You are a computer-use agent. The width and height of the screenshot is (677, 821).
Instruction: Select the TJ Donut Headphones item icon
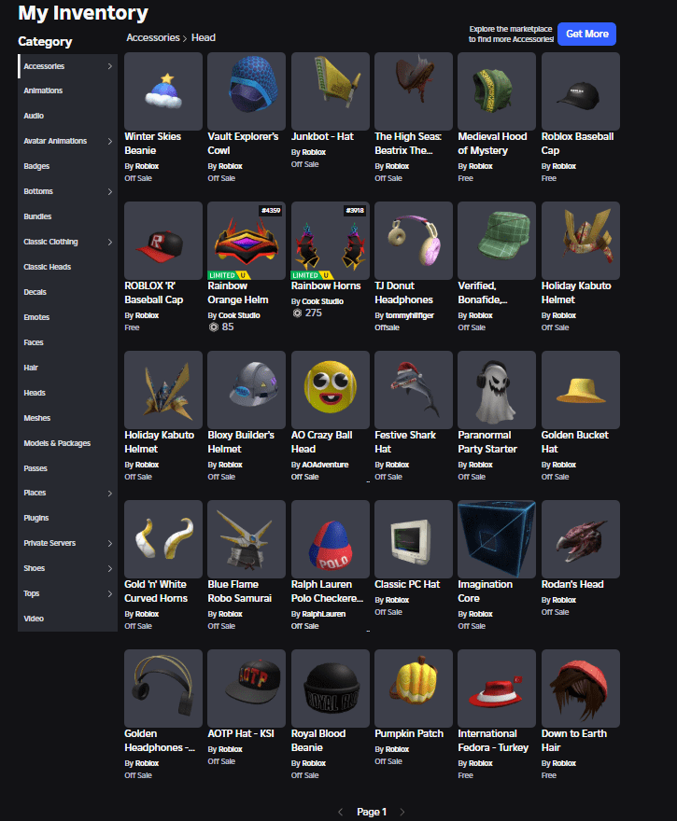[x=413, y=241]
